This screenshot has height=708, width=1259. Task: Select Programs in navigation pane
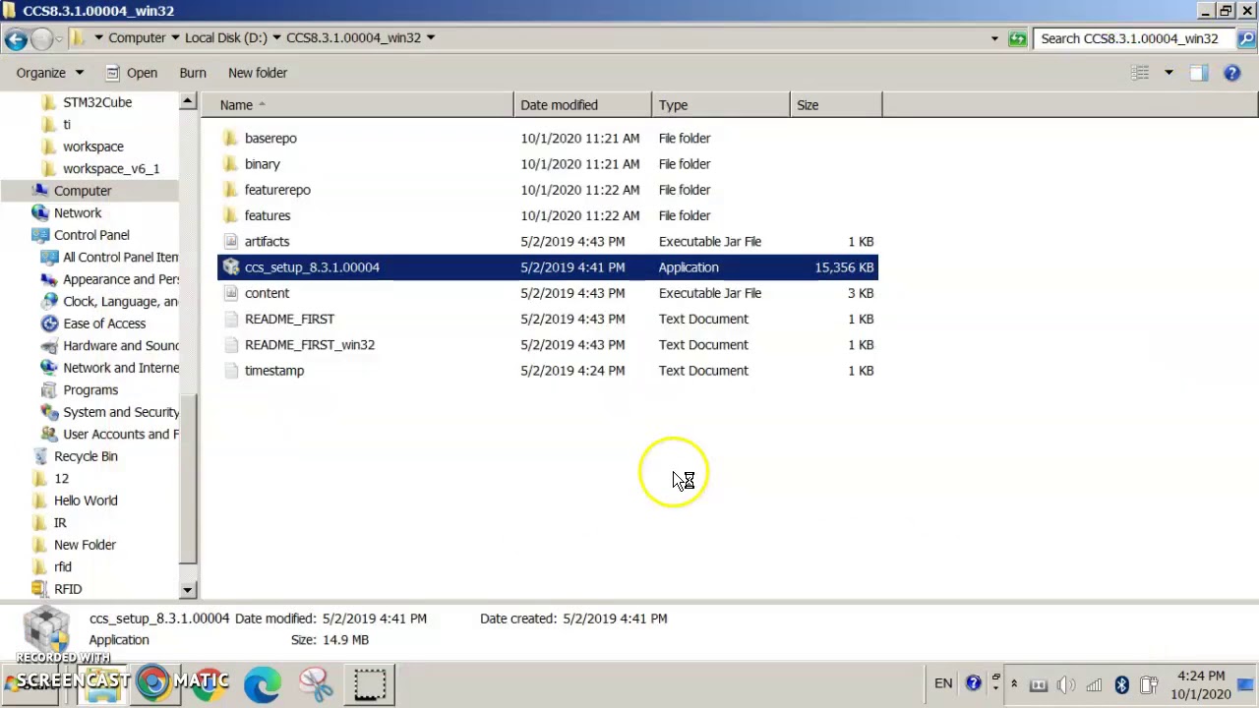click(x=90, y=390)
